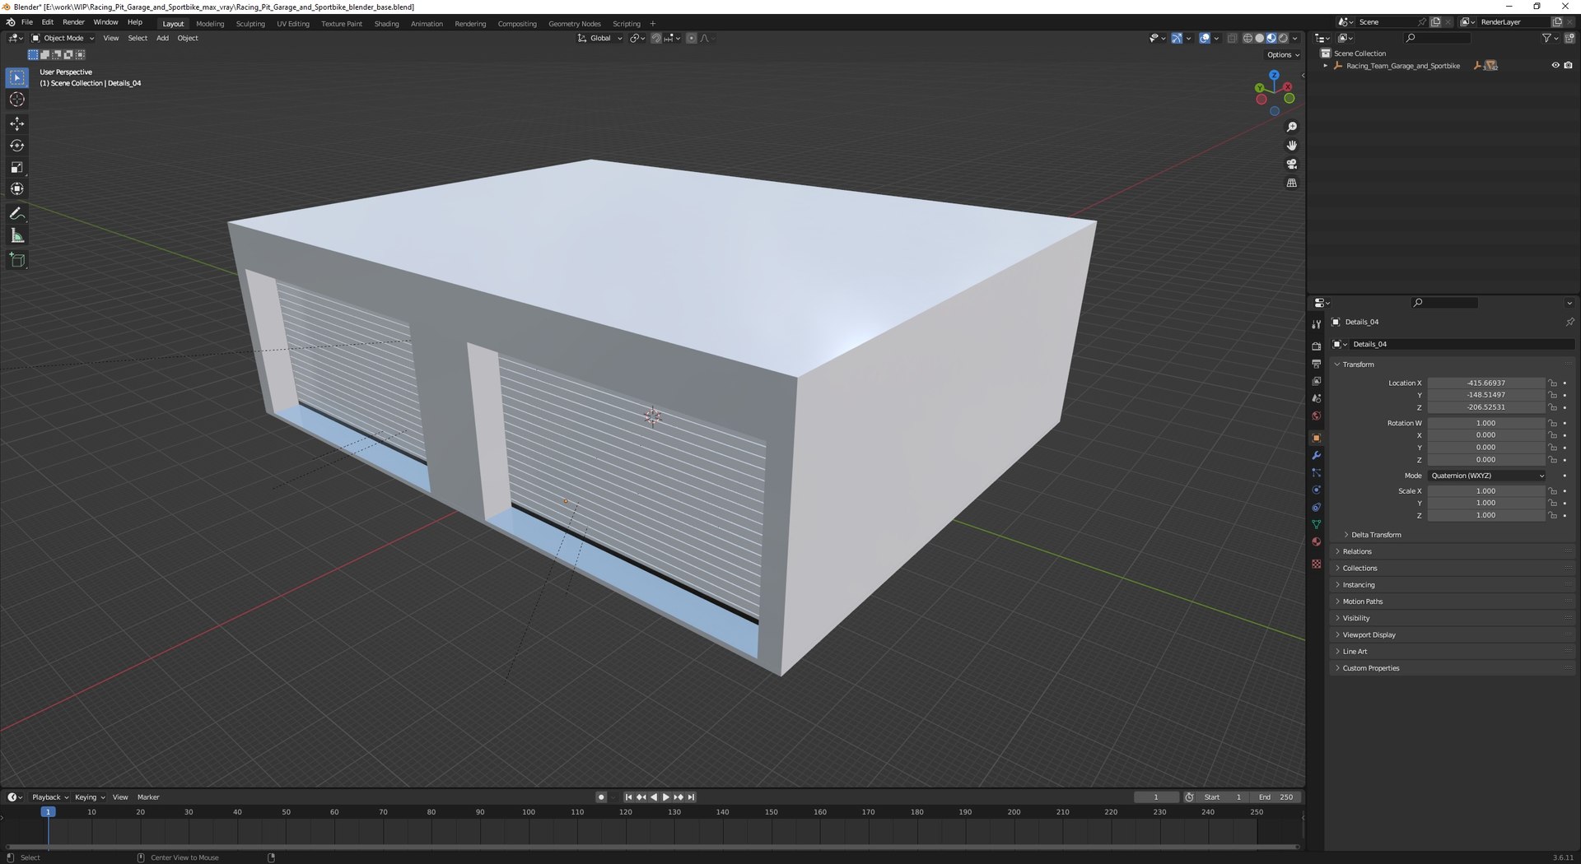The height and width of the screenshot is (864, 1581).
Task: Select the Measure tool
Action: [x=16, y=236]
